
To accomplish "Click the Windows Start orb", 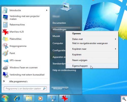I will pos(5,98).
